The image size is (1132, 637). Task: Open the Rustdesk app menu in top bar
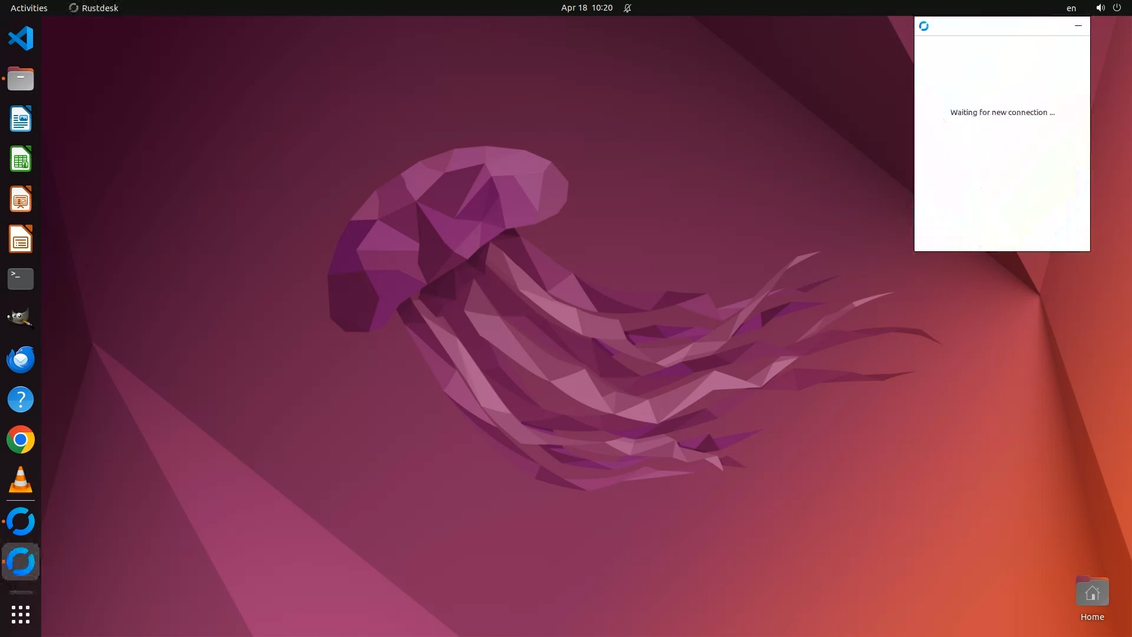tap(94, 8)
